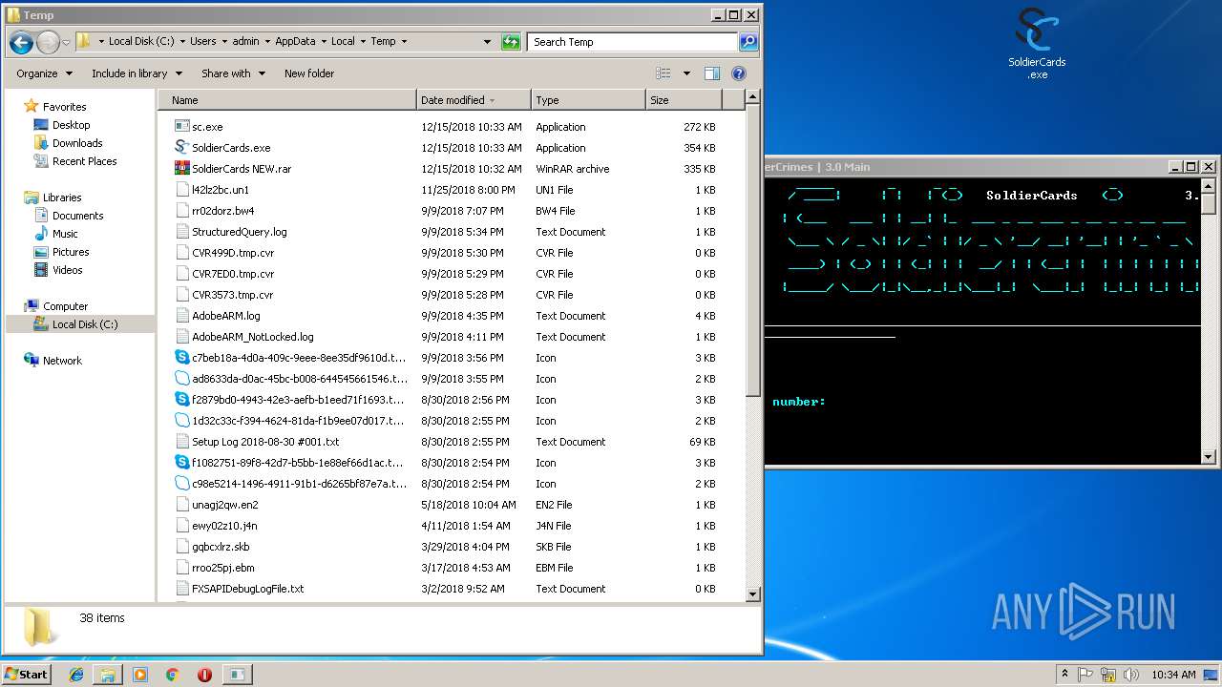Click the Start button
The image size is (1222, 687).
(x=27, y=674)
